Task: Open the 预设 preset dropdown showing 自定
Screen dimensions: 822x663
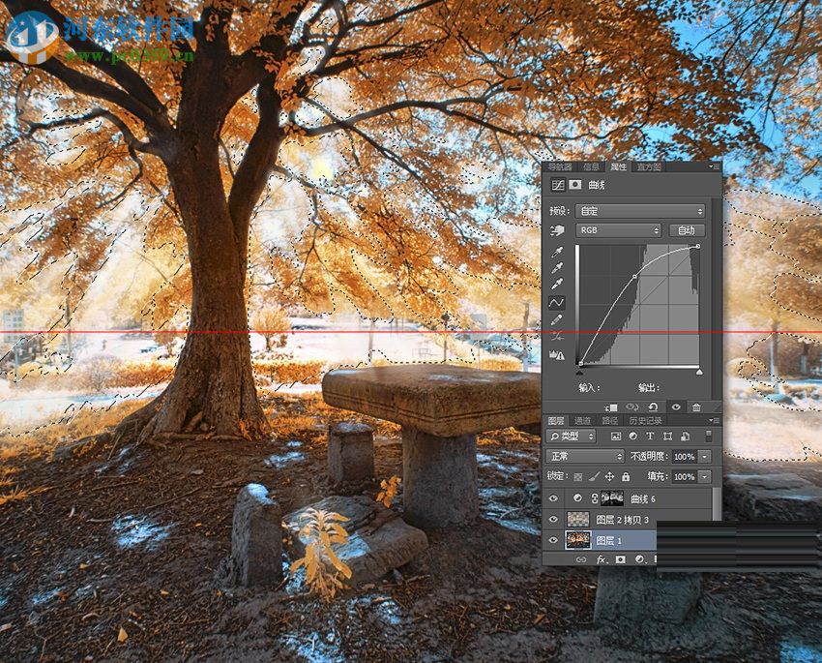Action: (640, 211)
